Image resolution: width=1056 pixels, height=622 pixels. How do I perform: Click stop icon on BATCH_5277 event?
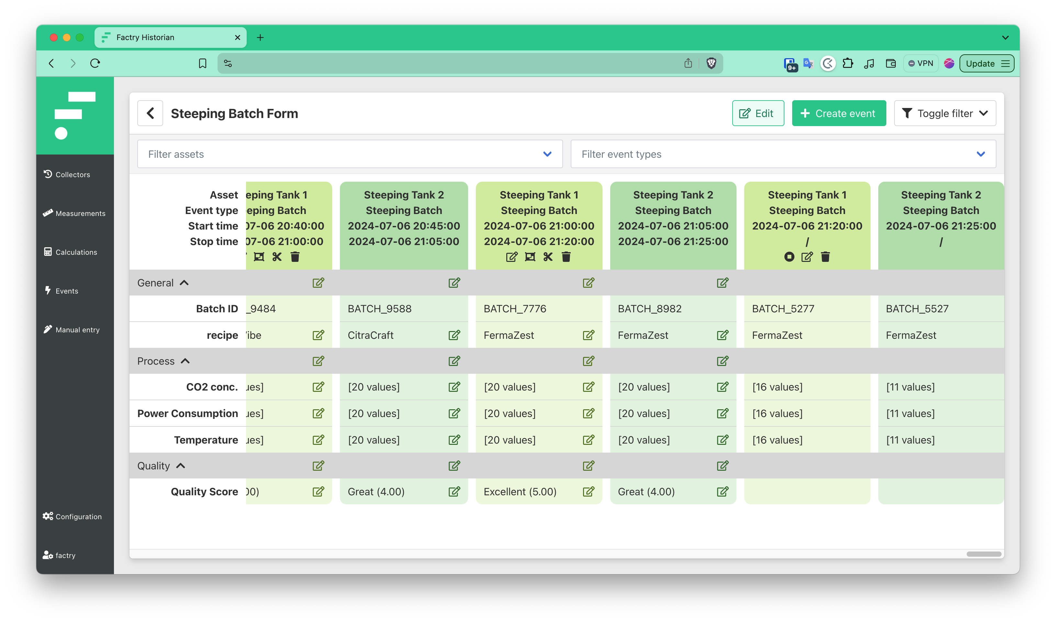click(789, 256)
